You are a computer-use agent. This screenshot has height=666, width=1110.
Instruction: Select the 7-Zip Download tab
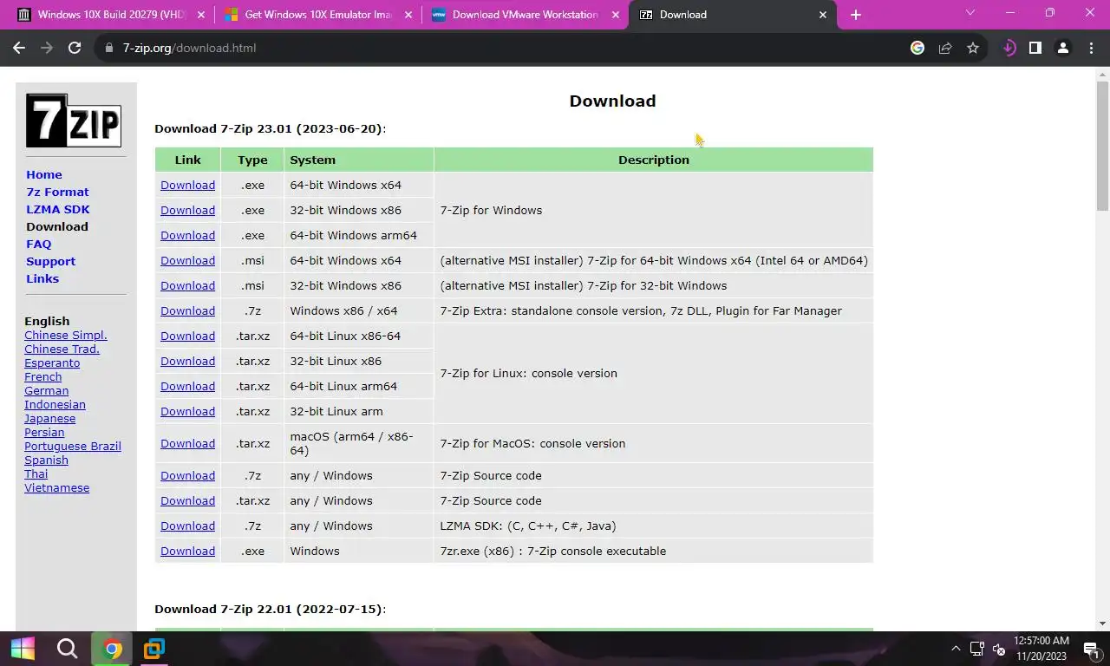pyautogui.click(x=733, y=15)
